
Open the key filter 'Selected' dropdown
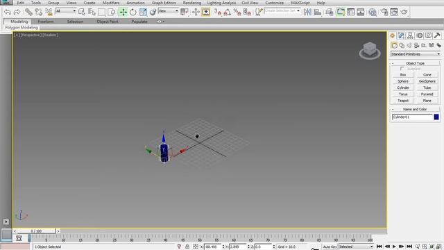pyautogui.click(x=356, y=247)
